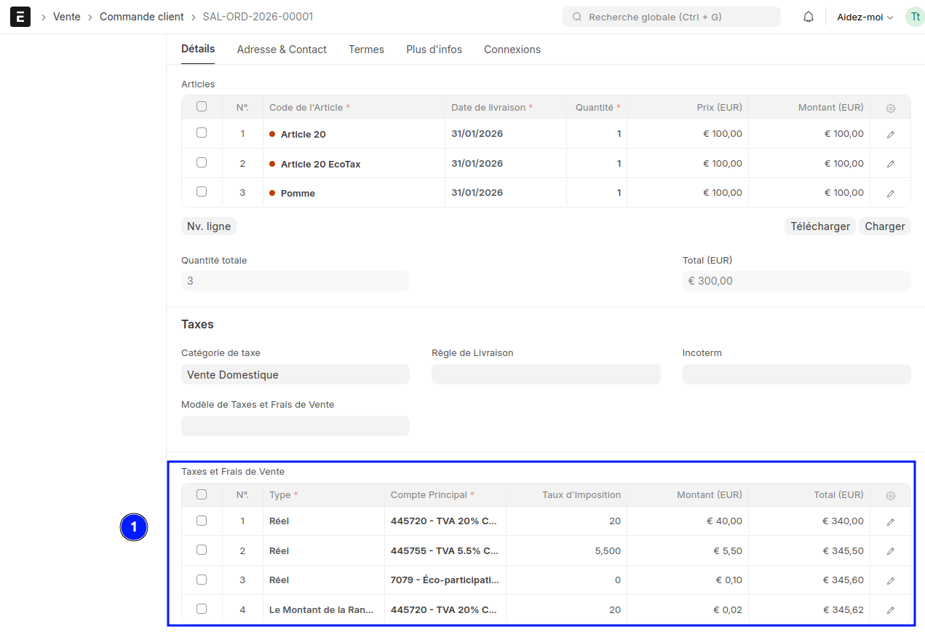Open the ERPNext home logo
925x632 pixels.
20,17
